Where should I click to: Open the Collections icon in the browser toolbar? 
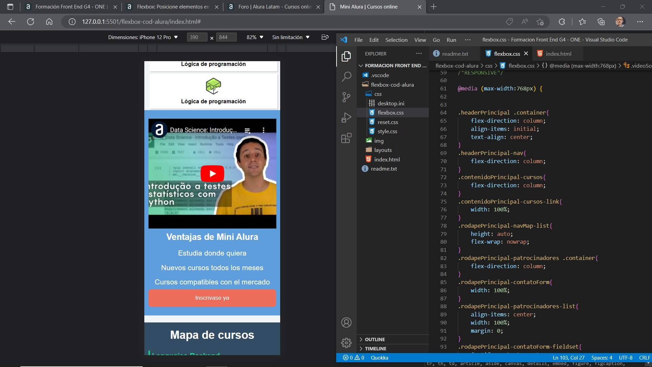(x=601, y=22)
